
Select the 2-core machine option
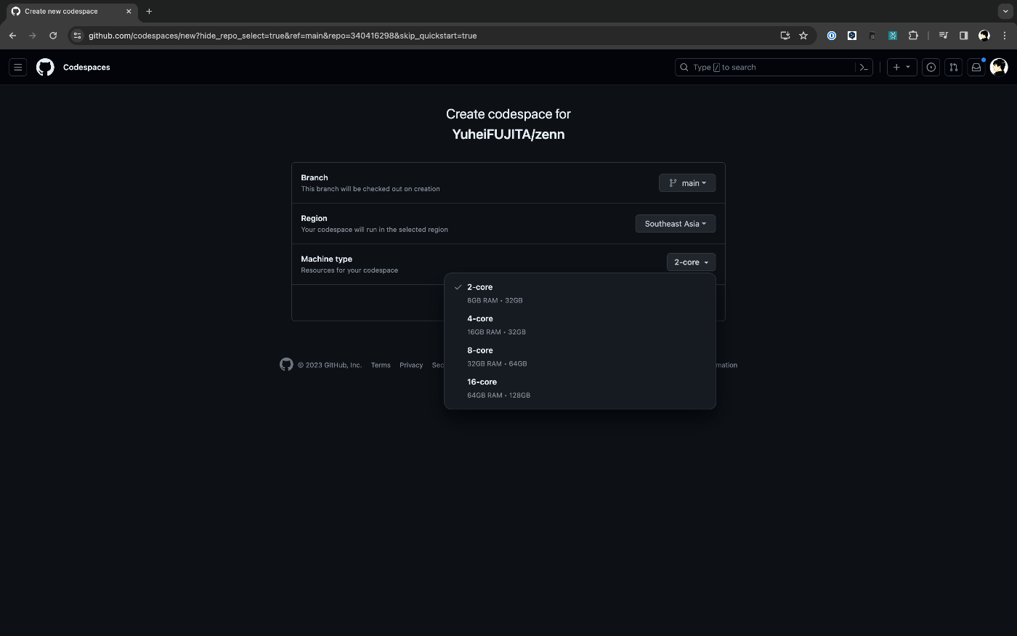coord(580,293)
